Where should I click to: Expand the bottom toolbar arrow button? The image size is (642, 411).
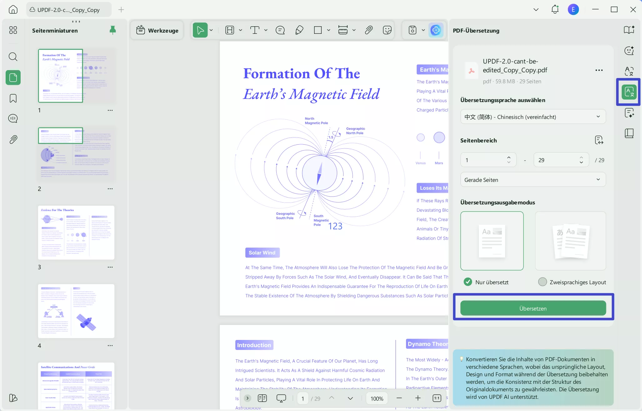tap(248, 398)
